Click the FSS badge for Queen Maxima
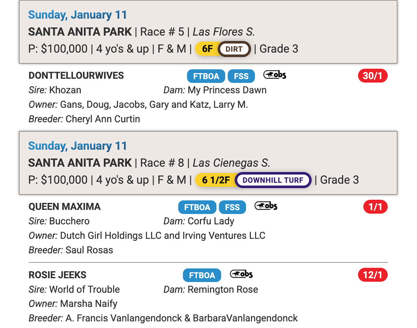 [232, 207]
